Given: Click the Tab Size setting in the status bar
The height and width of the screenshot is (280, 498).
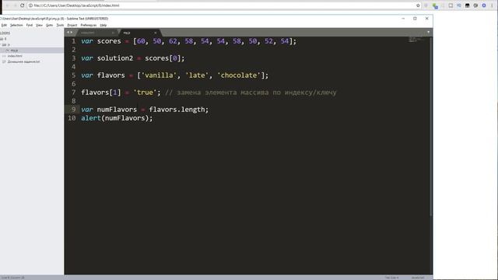Looking at the screenshot, I should pos(391,278).
